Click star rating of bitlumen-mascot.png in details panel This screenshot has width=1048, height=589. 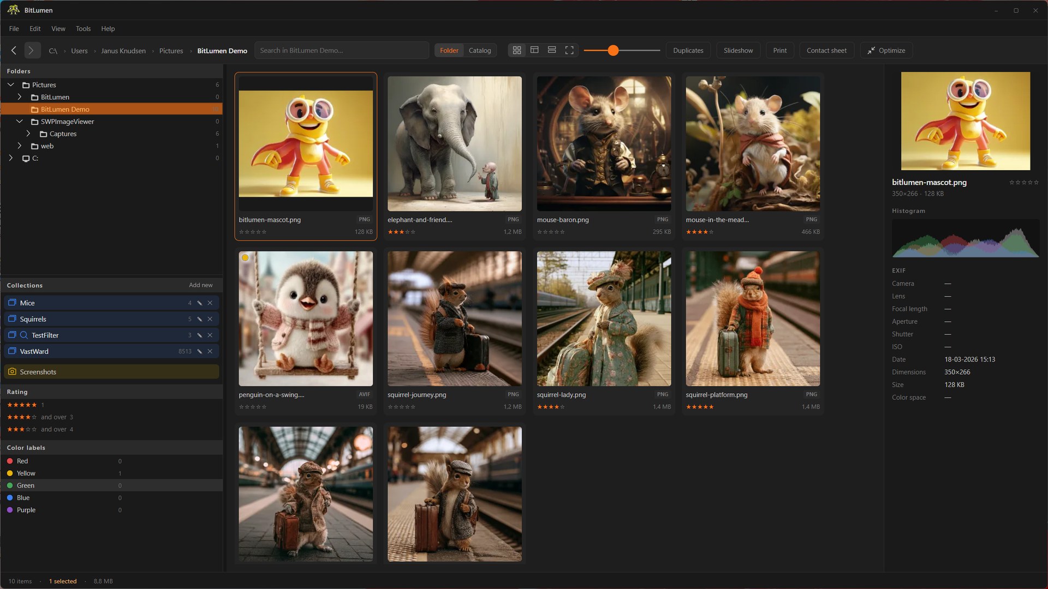click(x=1023, y=182)
